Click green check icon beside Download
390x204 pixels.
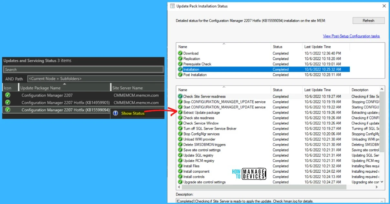tap(180, 53)
